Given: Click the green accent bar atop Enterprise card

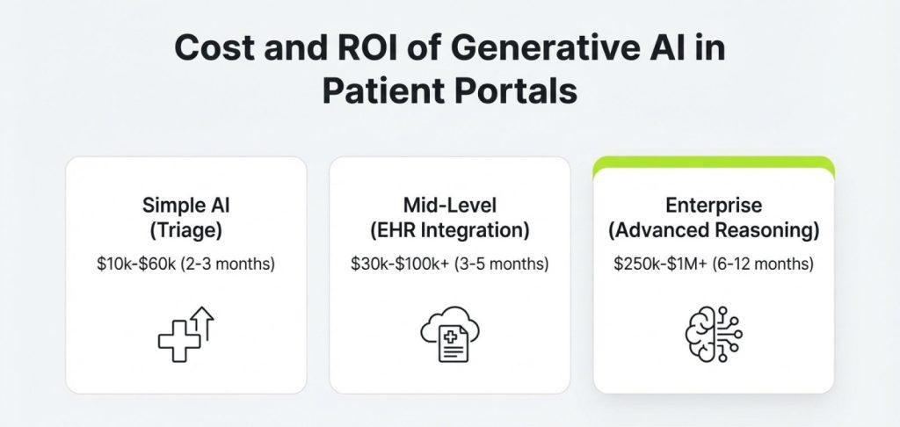Looking at the screenshot, I should [713, 161].
